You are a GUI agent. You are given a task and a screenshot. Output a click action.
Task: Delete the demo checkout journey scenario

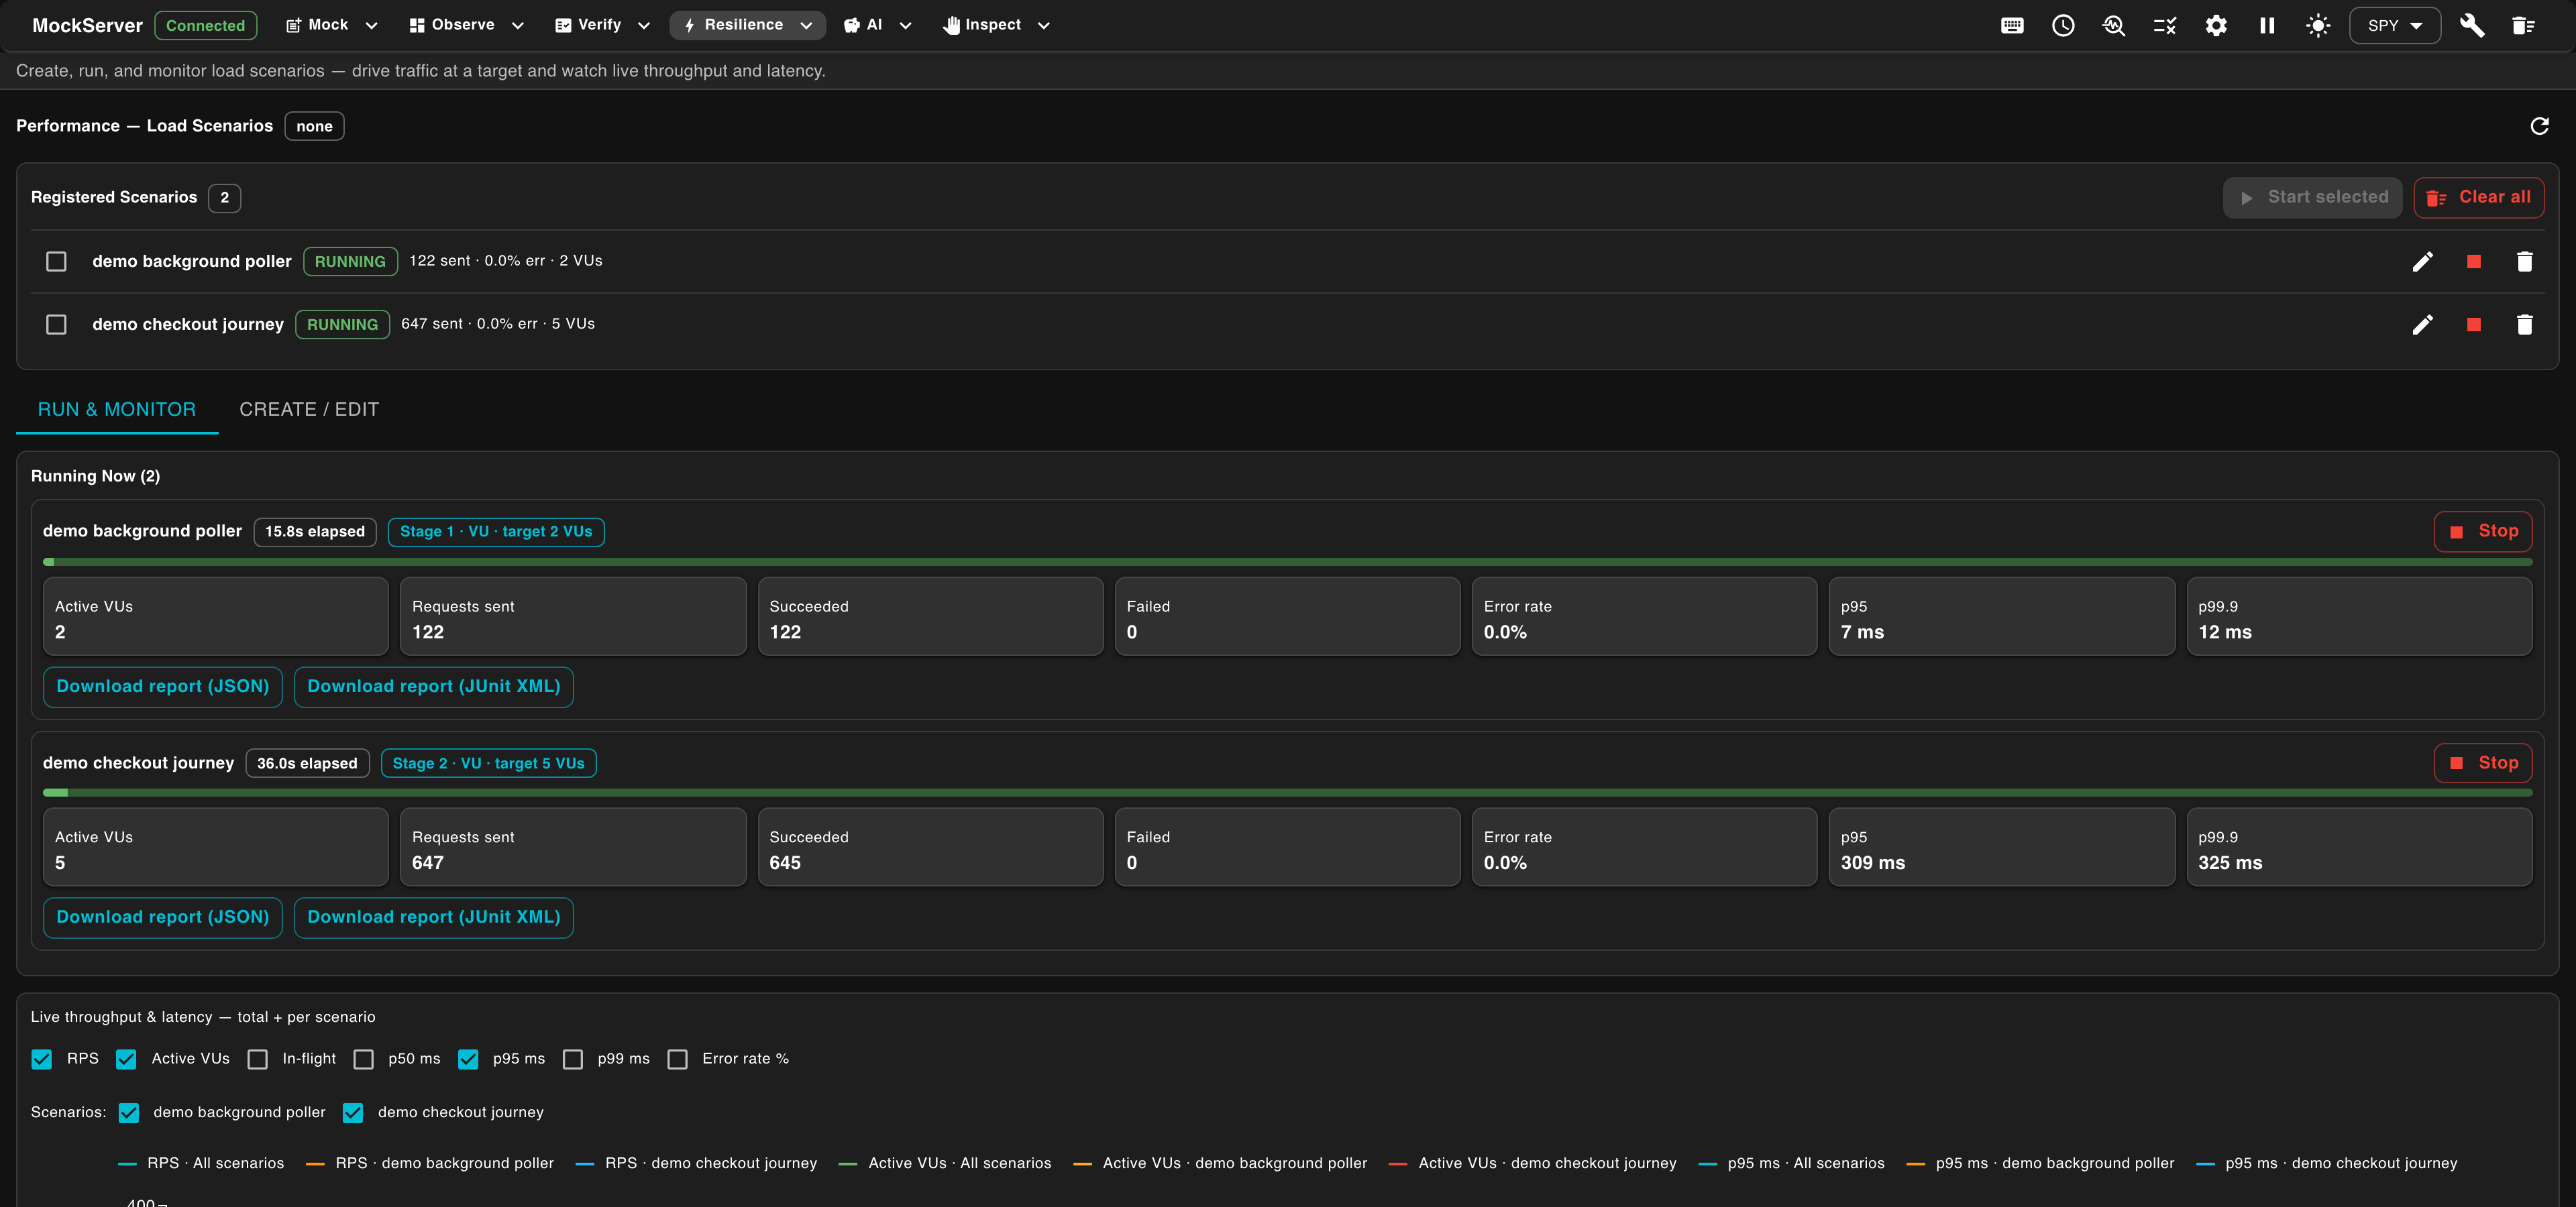pyautogui.click(x=2524, y=325)
